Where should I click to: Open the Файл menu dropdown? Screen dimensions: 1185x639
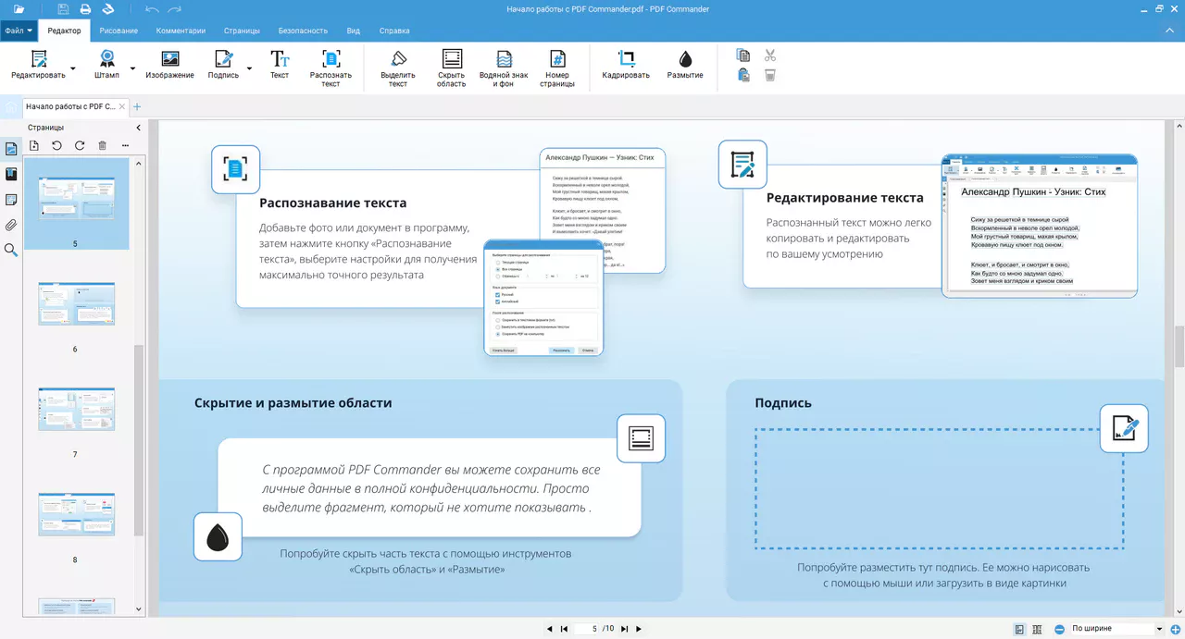click(19, 31)
